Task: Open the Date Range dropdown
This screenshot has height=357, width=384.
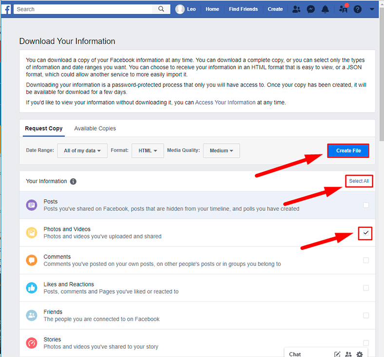Action: click(82, 150)
